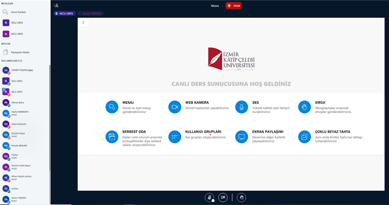Open the presentation three-dot options menu
Screen dimensions: 389x205
click(83, 23)
